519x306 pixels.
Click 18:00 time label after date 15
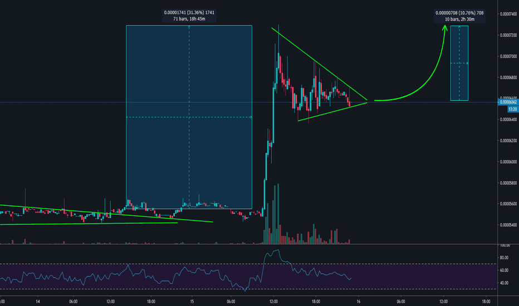(x=316, y=302)
